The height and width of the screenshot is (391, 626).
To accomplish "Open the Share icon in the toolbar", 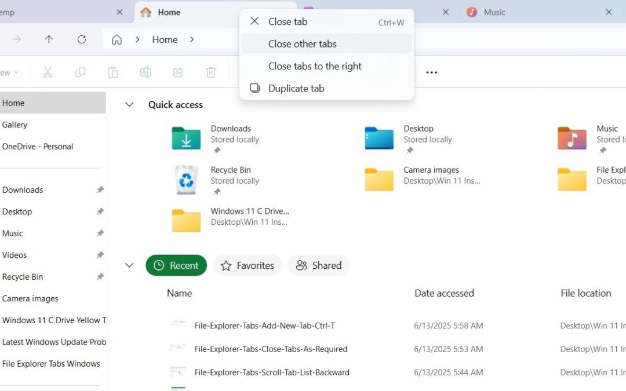I will tap(178, 72).
